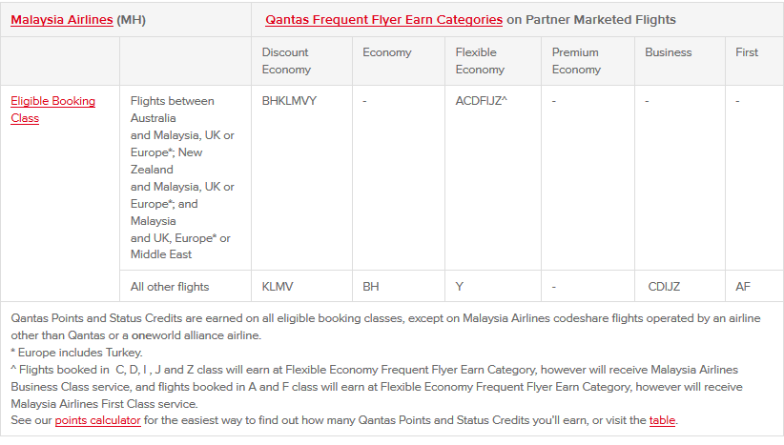Image resolution: width=784 pixels, height=445 pixels.
Task: Click the All other flights row label
Action: [170, 287]
